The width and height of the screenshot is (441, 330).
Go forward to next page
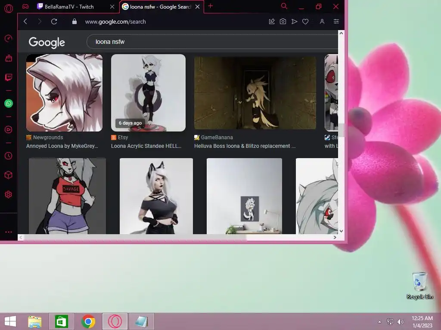[40, 21]
